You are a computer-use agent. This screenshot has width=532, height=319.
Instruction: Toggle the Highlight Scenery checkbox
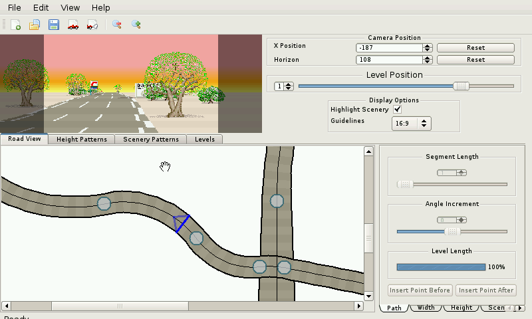[x=398, y=109]
